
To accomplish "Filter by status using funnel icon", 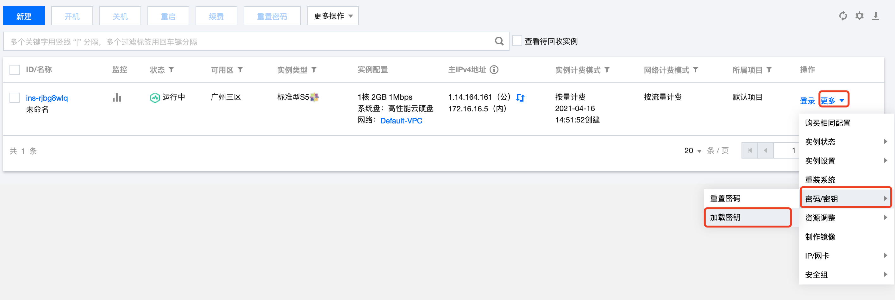I will click(x=171, y=70).
